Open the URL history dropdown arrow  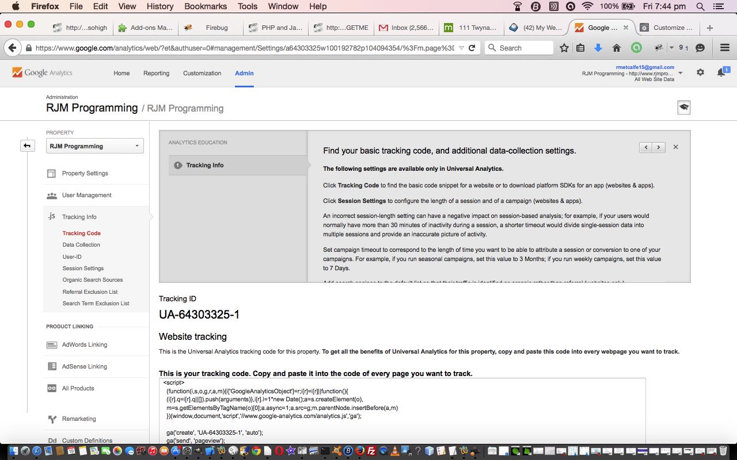(460, 48)
